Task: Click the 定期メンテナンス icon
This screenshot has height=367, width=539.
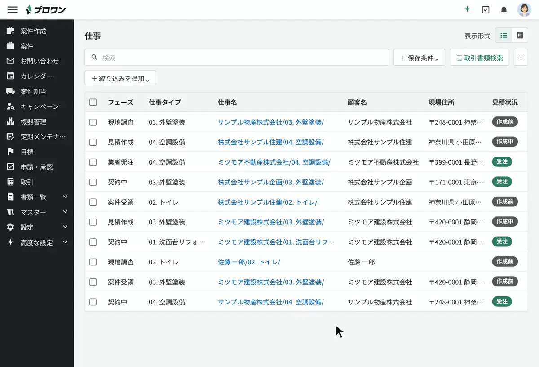Action: point(10,137)
